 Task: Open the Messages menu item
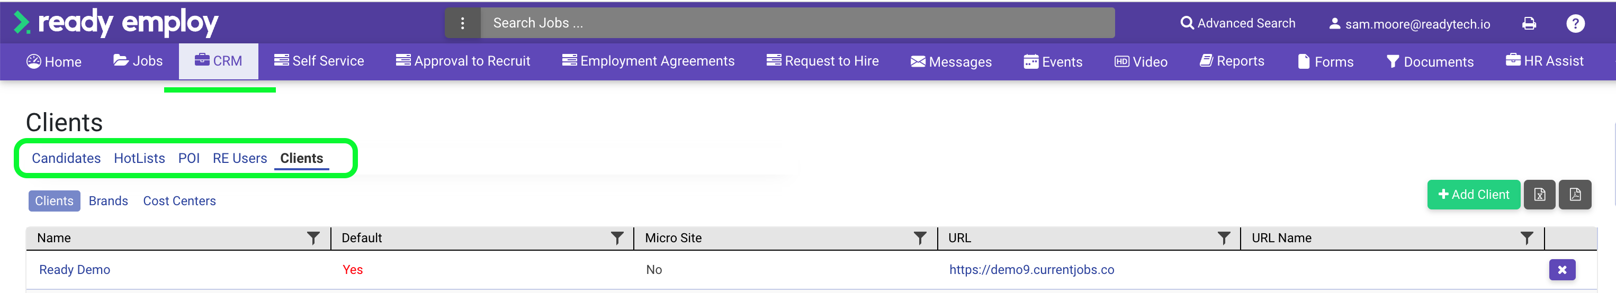[951, 61]
